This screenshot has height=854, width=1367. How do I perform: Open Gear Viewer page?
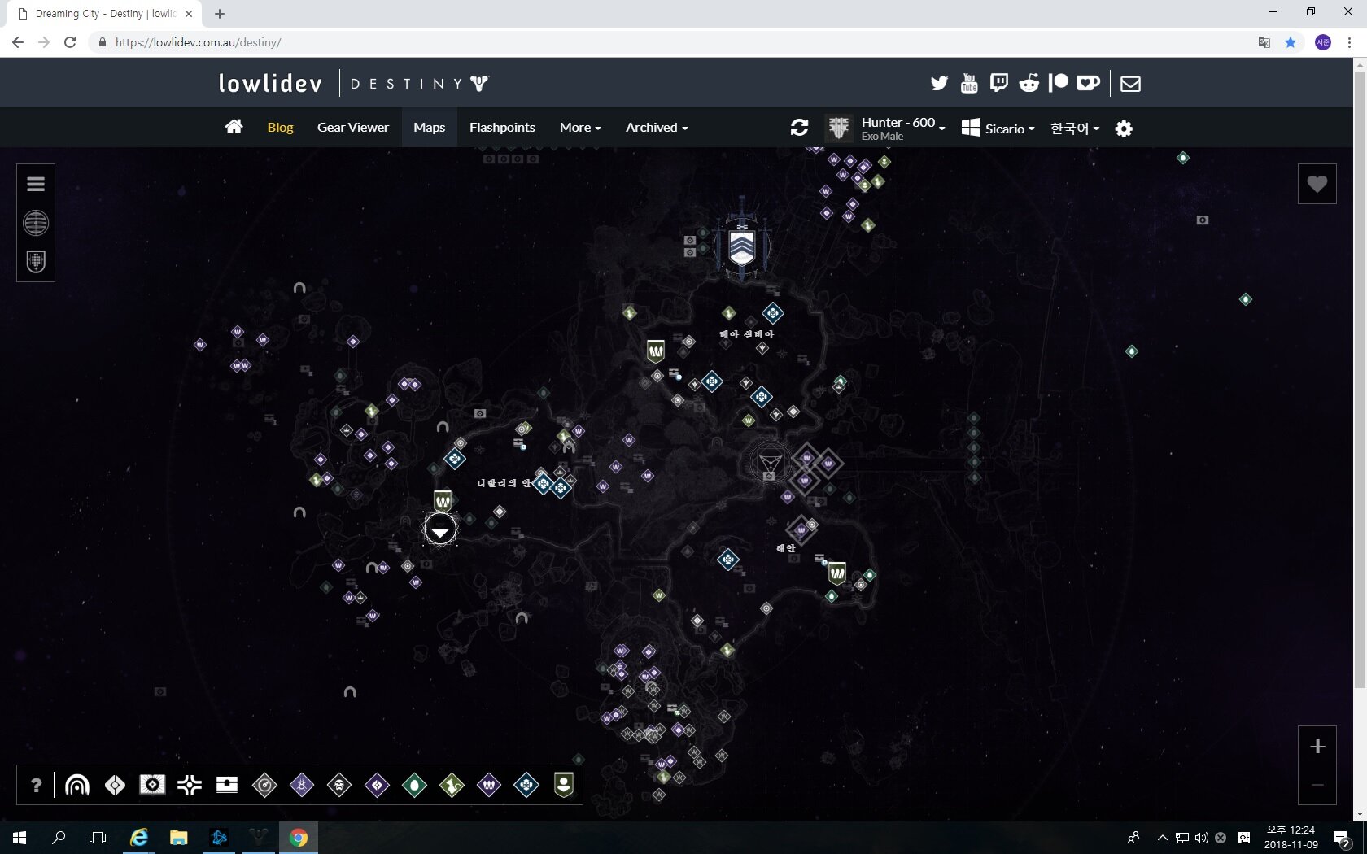[353, 128]
